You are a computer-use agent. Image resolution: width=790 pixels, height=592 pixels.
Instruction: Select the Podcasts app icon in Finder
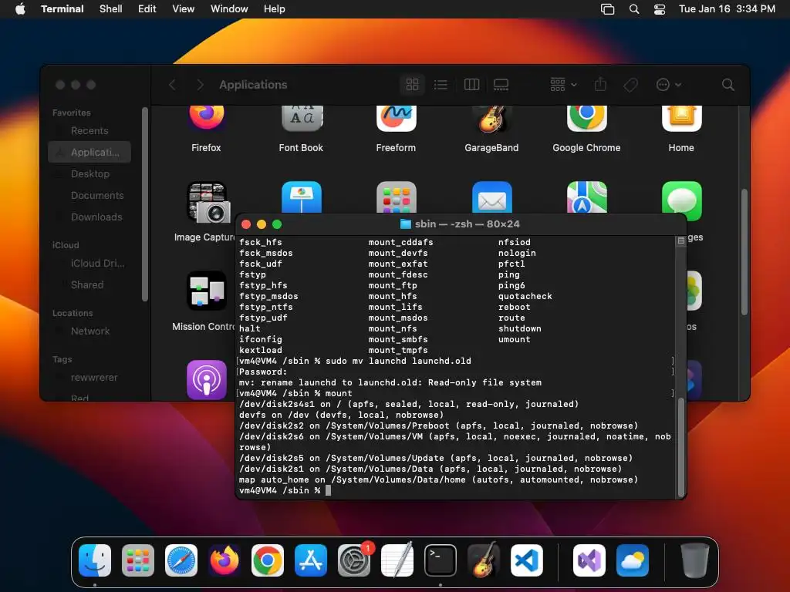207,379
